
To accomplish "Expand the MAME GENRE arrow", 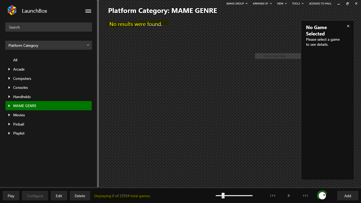I will click(x=9, y=106).
